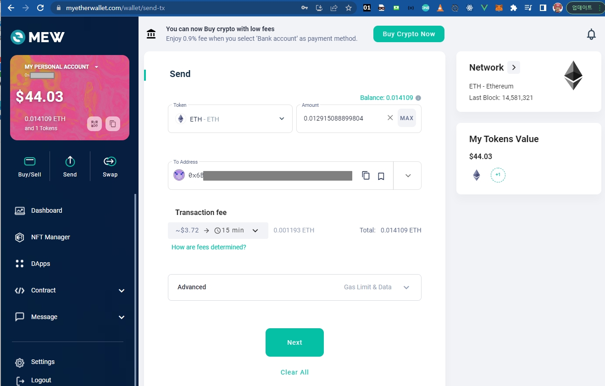The height and width of the screenshot is (386, 605).
Task: Click the MAX amount button
Action: coord(407,118)
